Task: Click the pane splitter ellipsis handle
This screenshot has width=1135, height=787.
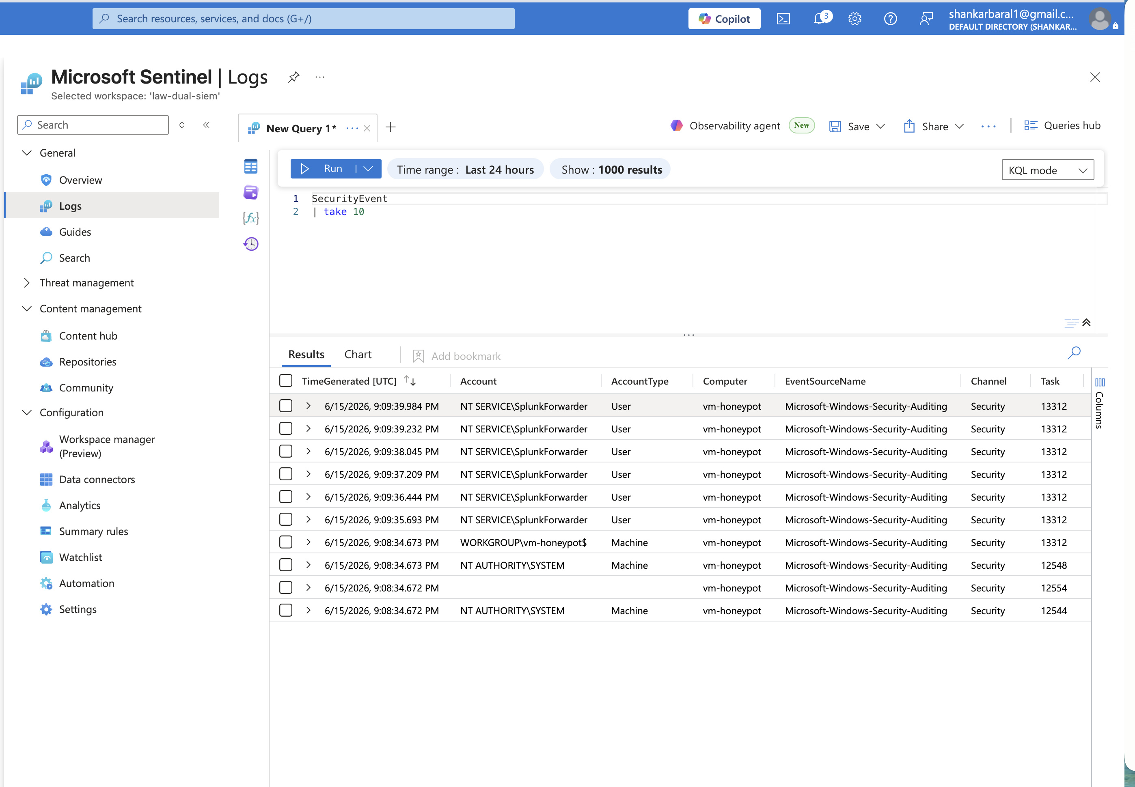Action: click(x=689, y=335)
